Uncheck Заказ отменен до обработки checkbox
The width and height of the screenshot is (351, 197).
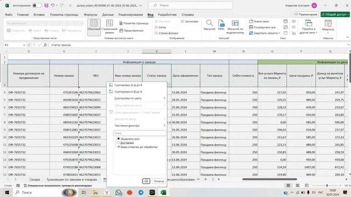[118, 147]
